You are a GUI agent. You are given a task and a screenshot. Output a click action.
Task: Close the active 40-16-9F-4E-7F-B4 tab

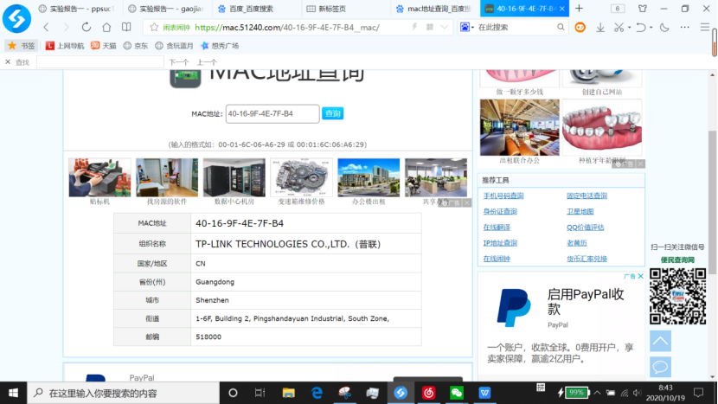pos(561,9)
